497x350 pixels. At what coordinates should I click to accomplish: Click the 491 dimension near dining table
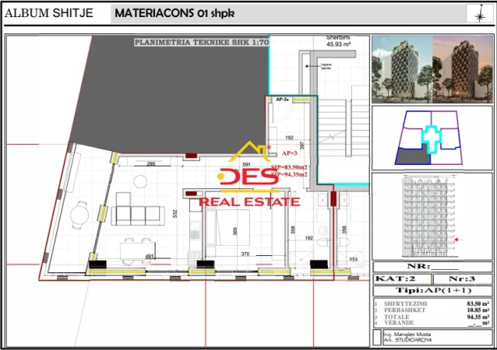150,257
